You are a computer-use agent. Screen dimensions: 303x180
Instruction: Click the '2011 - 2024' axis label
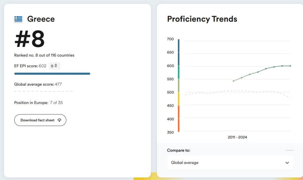[237, 137]
